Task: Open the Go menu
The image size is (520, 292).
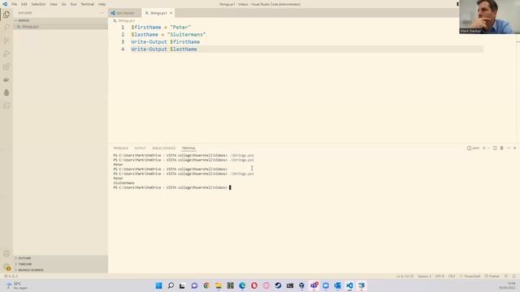Action: [x=63, y=4]
